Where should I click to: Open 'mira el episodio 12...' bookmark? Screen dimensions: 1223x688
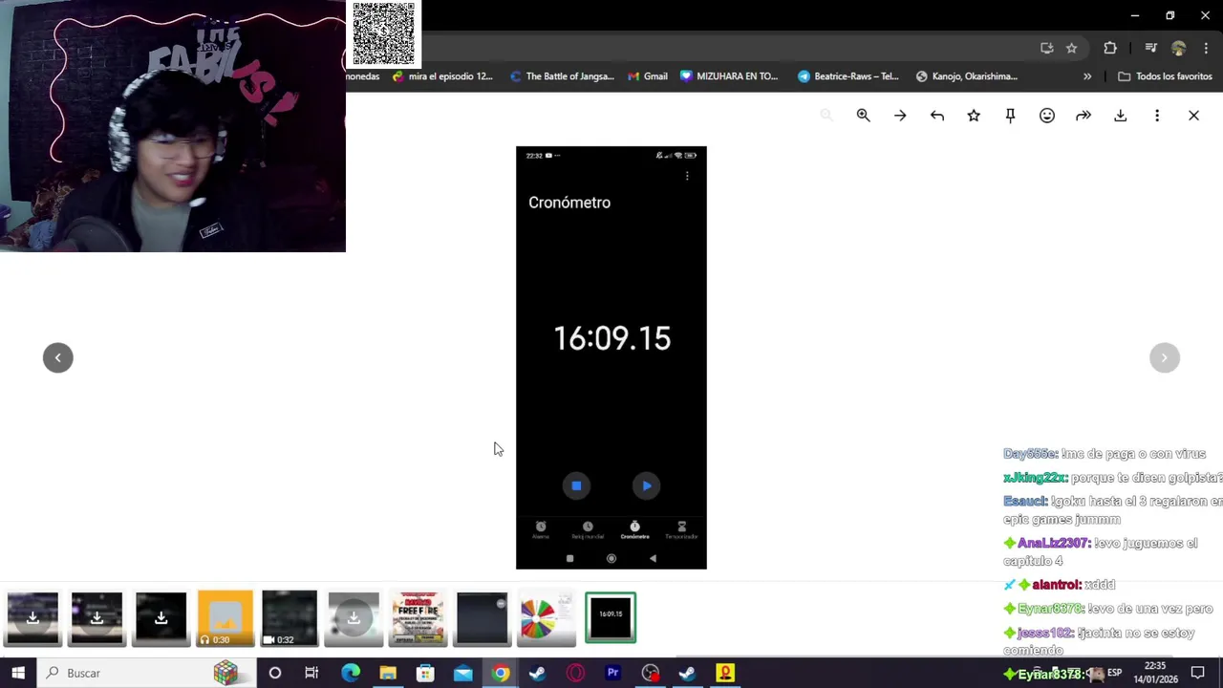[442, 76]
